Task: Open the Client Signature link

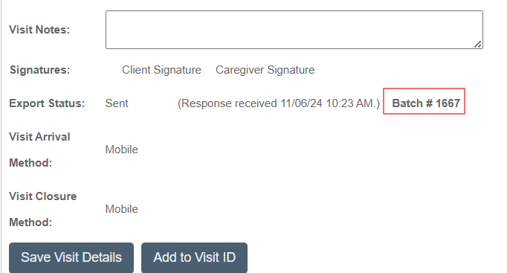Action: pyautogui.click(x=161, y=70)
